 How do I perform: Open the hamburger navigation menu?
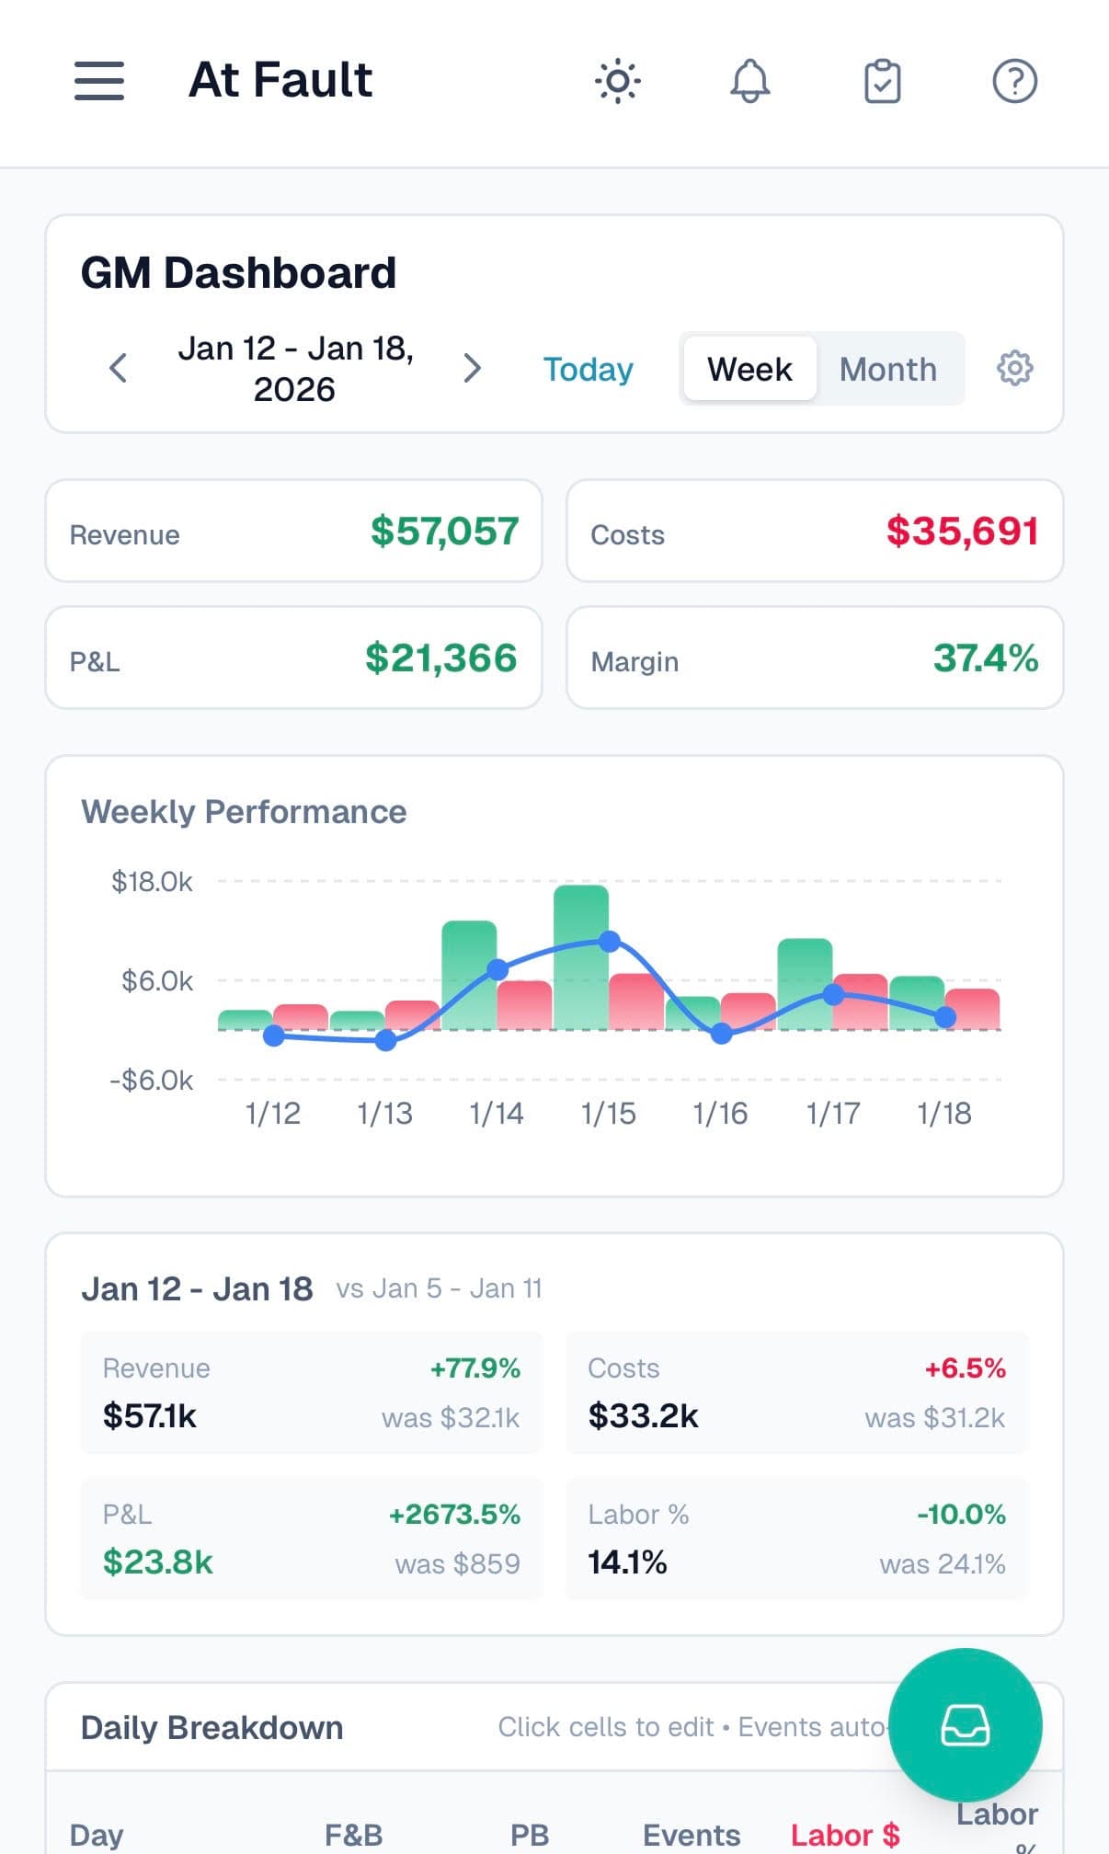click(x=98, y=81)
